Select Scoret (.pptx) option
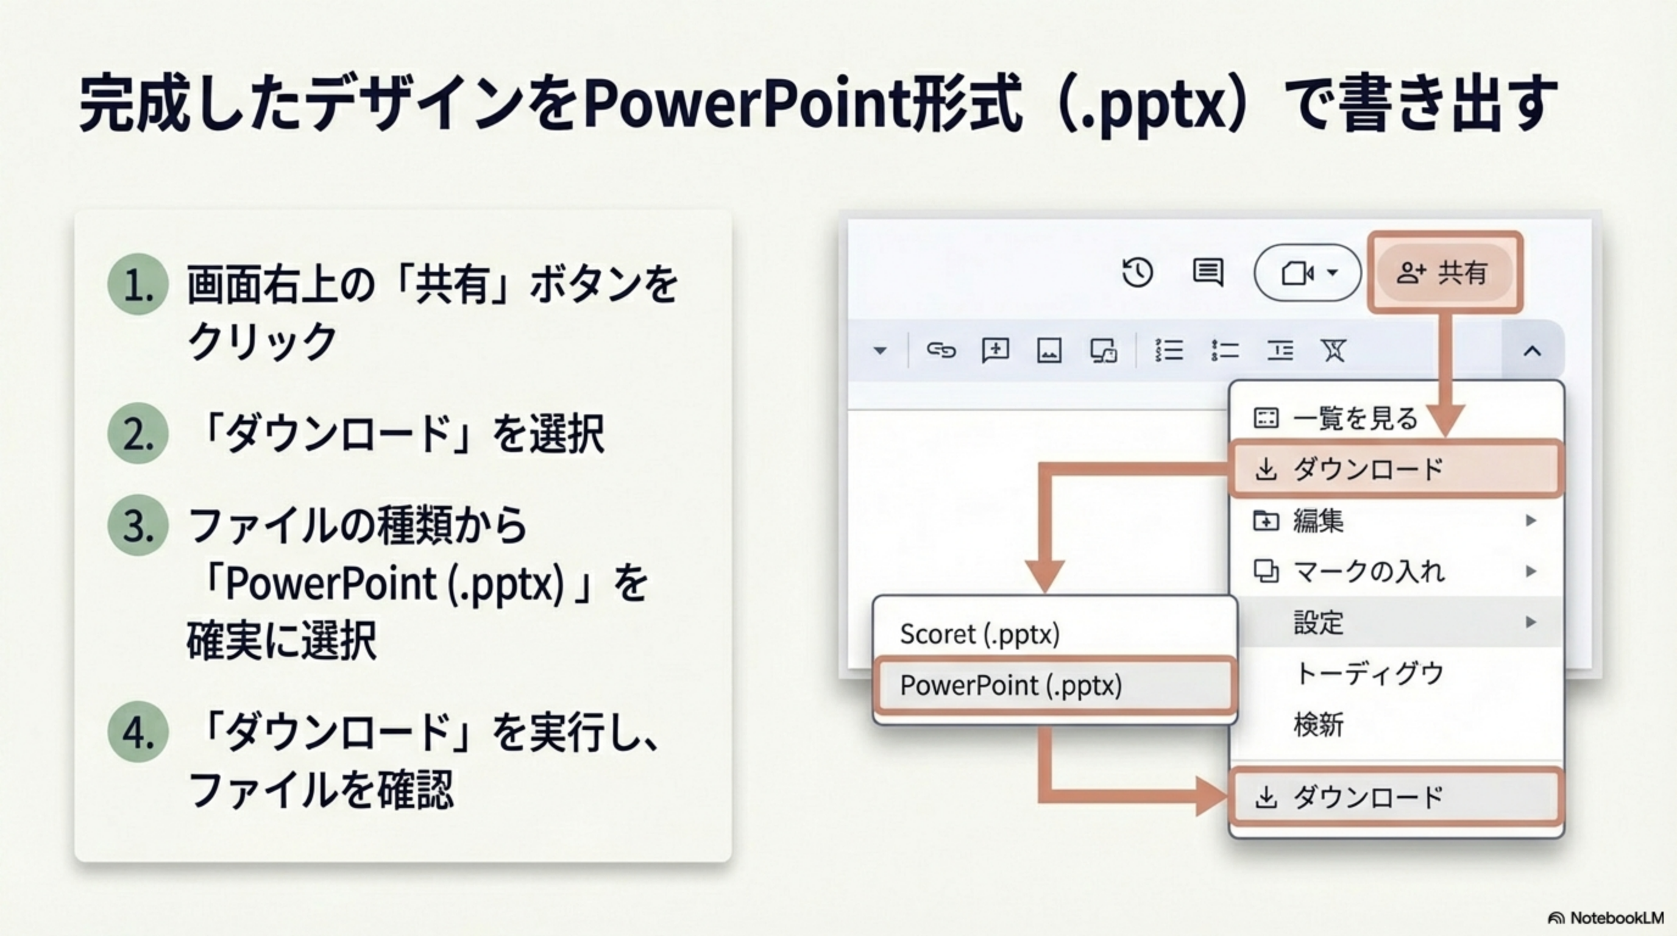This screenshot has height=936, width=1677. (980, 634)
